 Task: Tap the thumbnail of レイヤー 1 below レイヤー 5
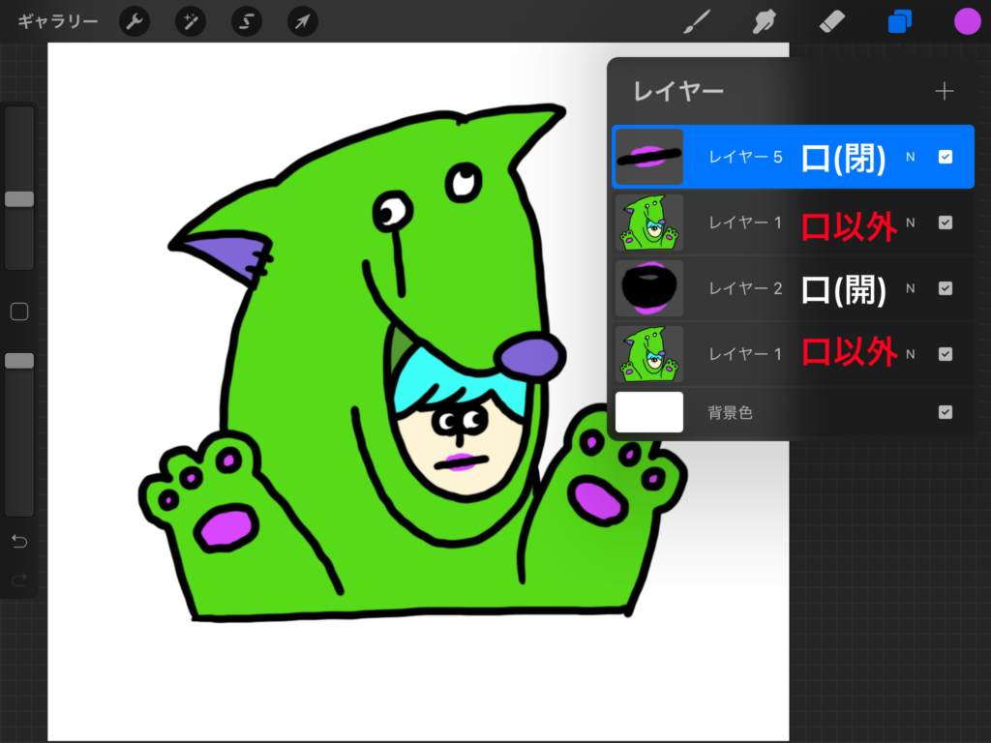pyautogui.click(x=649, y=223)
